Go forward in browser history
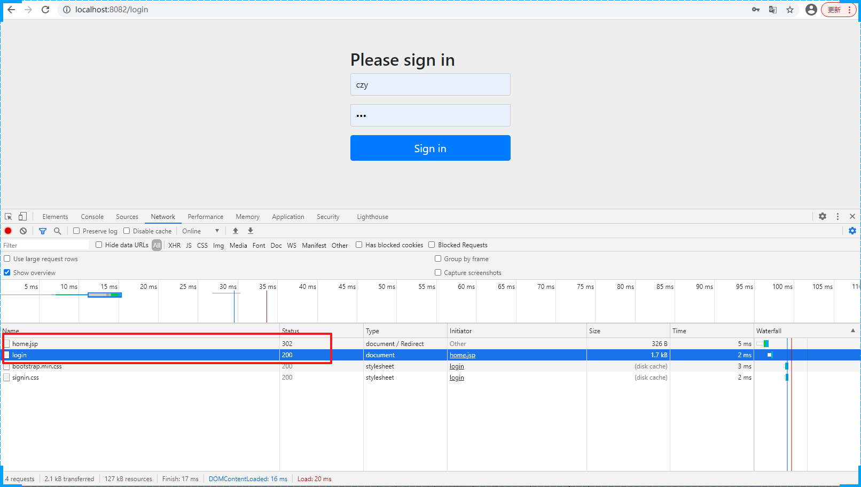This screenshot has width=861, height=487. [28, 10]
